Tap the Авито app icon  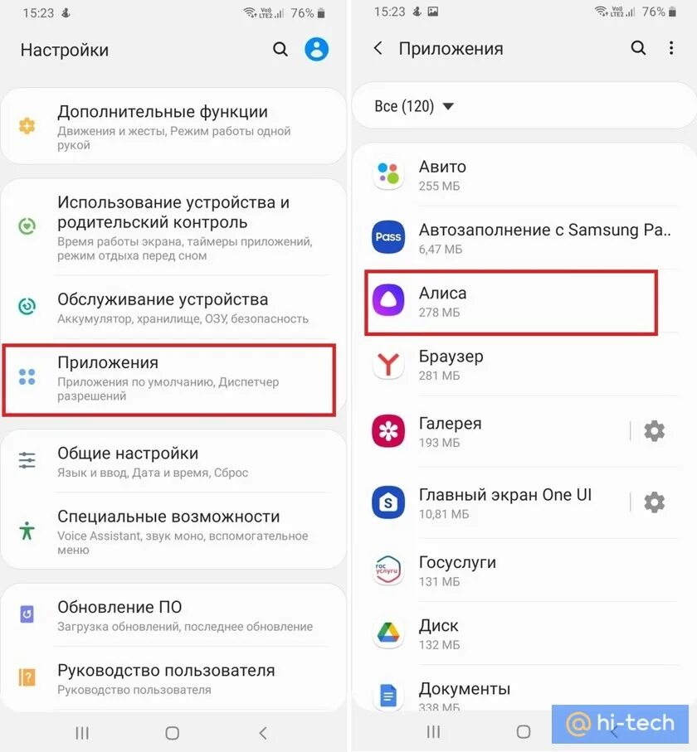click(388, 174)
